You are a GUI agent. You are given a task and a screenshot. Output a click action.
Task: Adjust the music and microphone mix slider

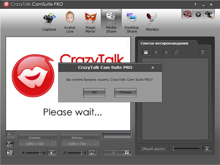75,153
